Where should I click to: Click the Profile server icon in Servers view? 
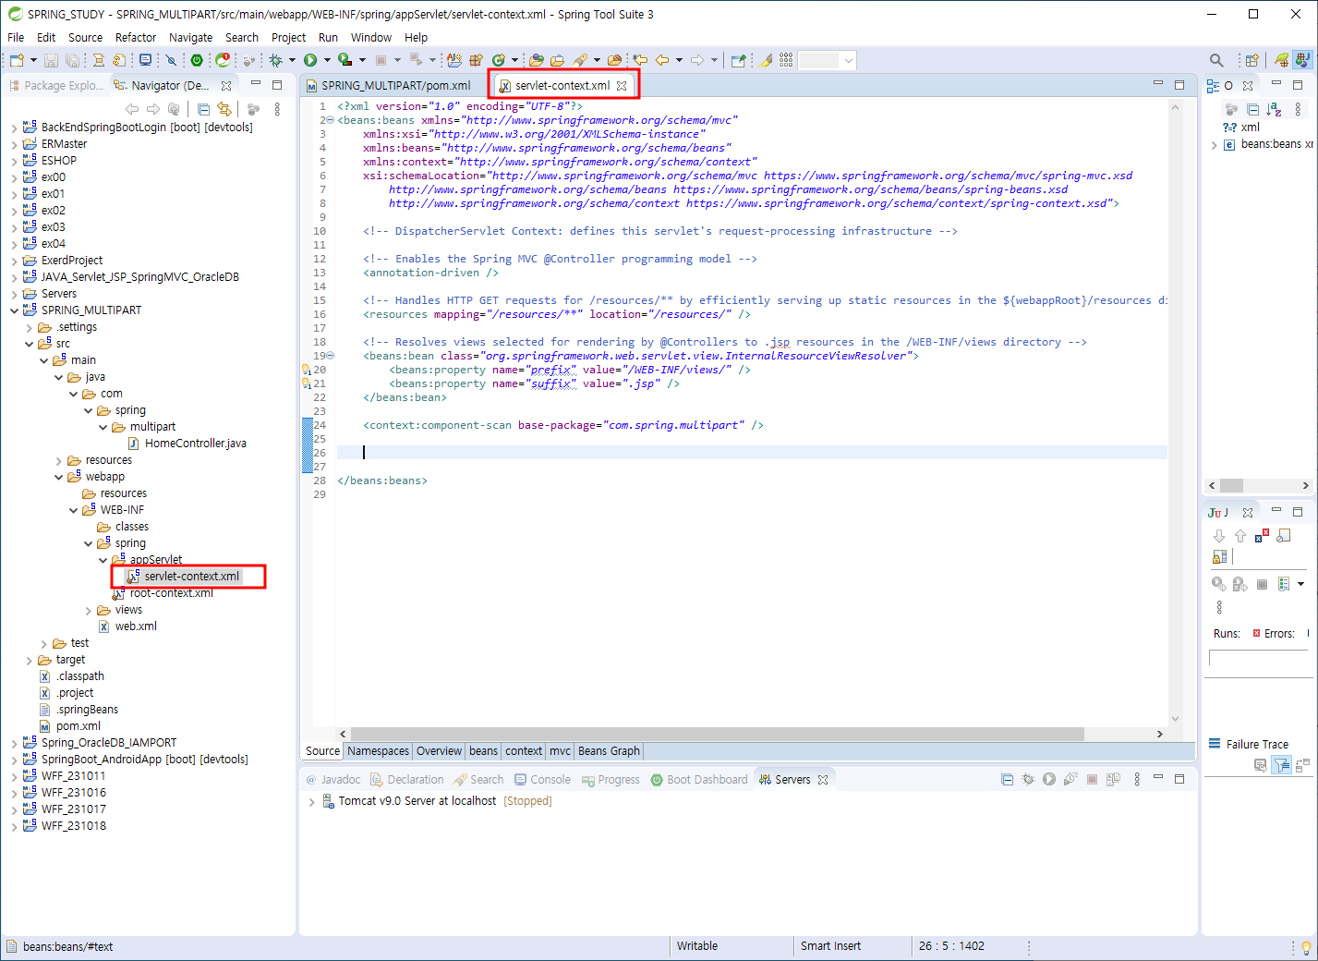point(1070,779)
